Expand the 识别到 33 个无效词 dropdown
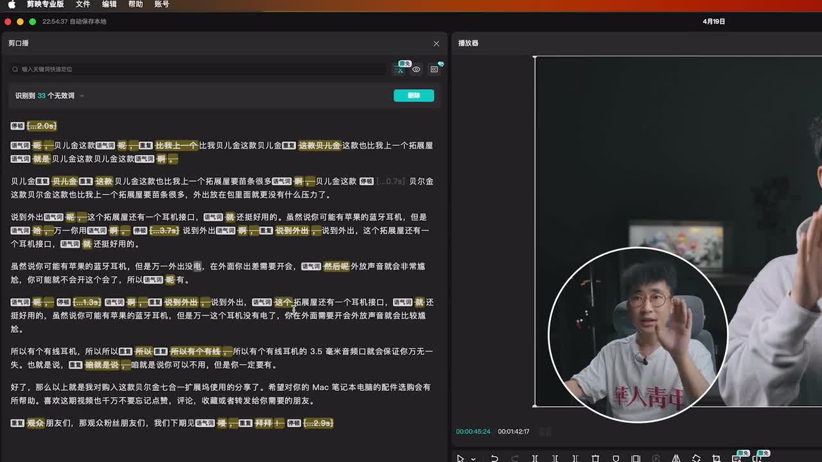Viewport: 822px width, 462px height. tap(82, 96)
